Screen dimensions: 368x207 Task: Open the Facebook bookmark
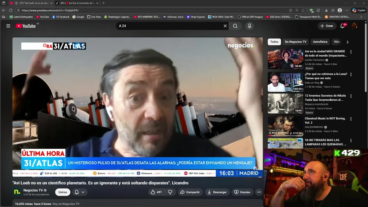click(x=61, y=17)
